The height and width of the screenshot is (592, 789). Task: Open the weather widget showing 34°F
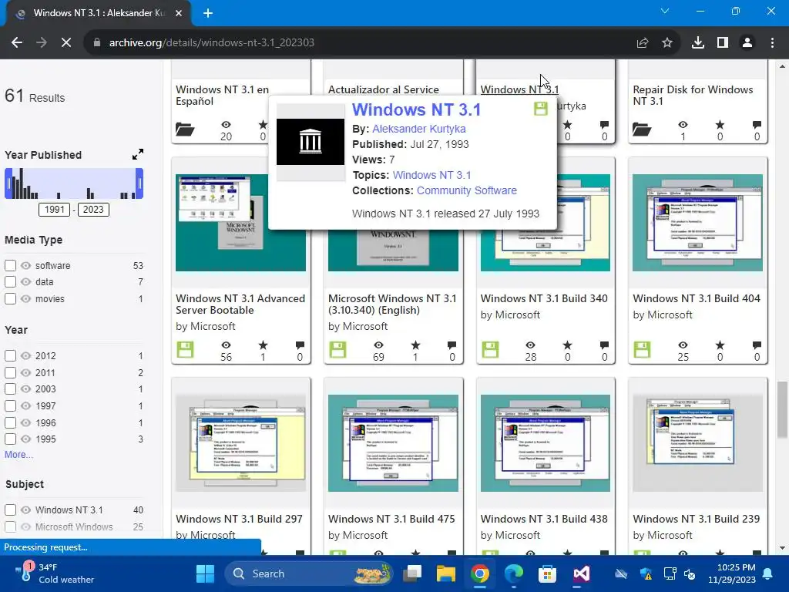[x=55, y=573]
